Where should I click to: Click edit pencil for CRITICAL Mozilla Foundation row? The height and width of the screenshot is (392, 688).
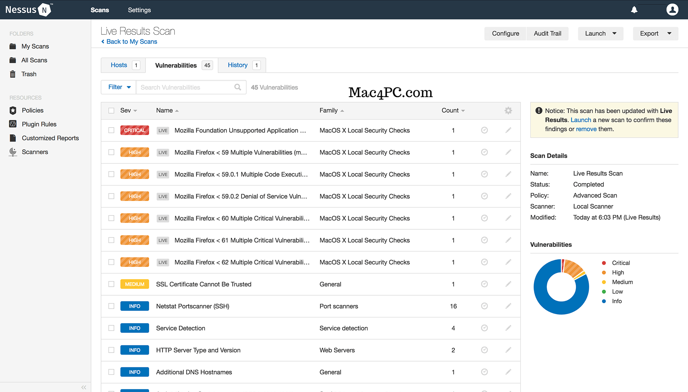pos(508,130)
